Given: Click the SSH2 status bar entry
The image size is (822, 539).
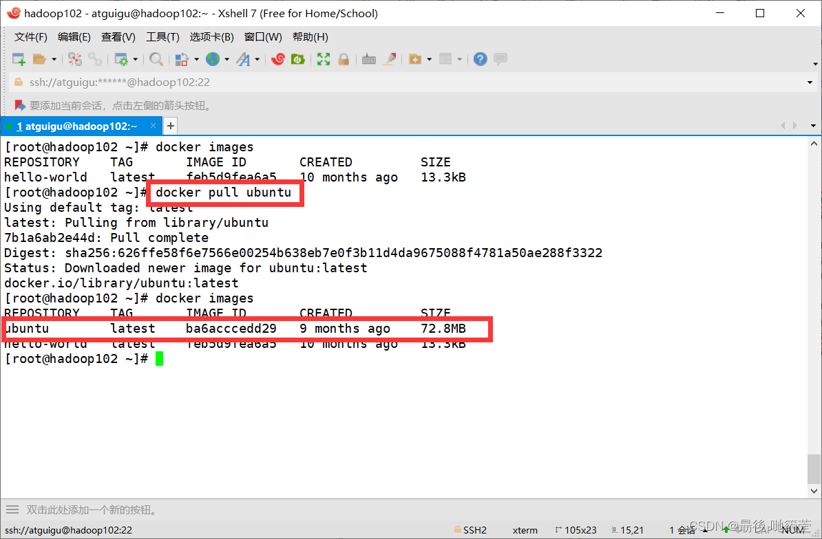Looking at the screenshot, I should coord(470,530).
